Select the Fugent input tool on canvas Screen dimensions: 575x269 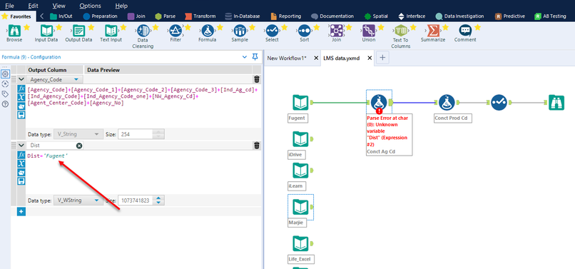(x=301, y=102)
